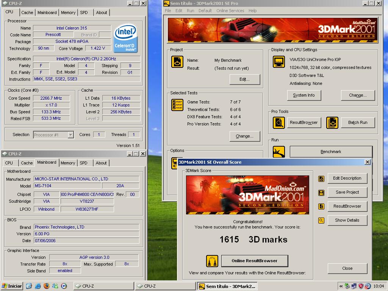Open the File menu in 3DMark2001
Viewport: 388px width, 291px height.
click(x=168, y=11)
